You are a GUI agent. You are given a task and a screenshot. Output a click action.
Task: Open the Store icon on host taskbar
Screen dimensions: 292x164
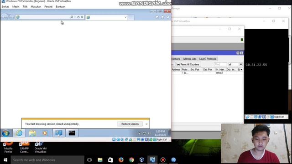click(x=110, y=160)
